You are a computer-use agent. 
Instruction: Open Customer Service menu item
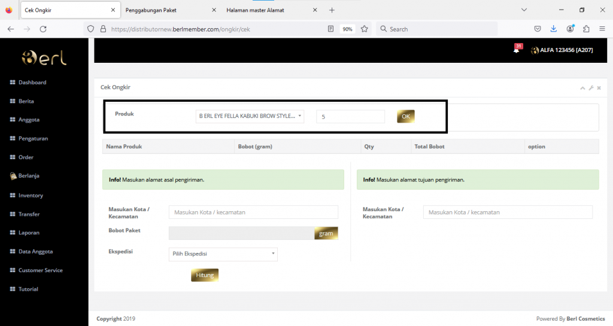tap(40, 270)
